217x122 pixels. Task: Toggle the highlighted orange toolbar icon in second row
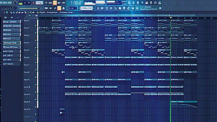pos(59,8)
